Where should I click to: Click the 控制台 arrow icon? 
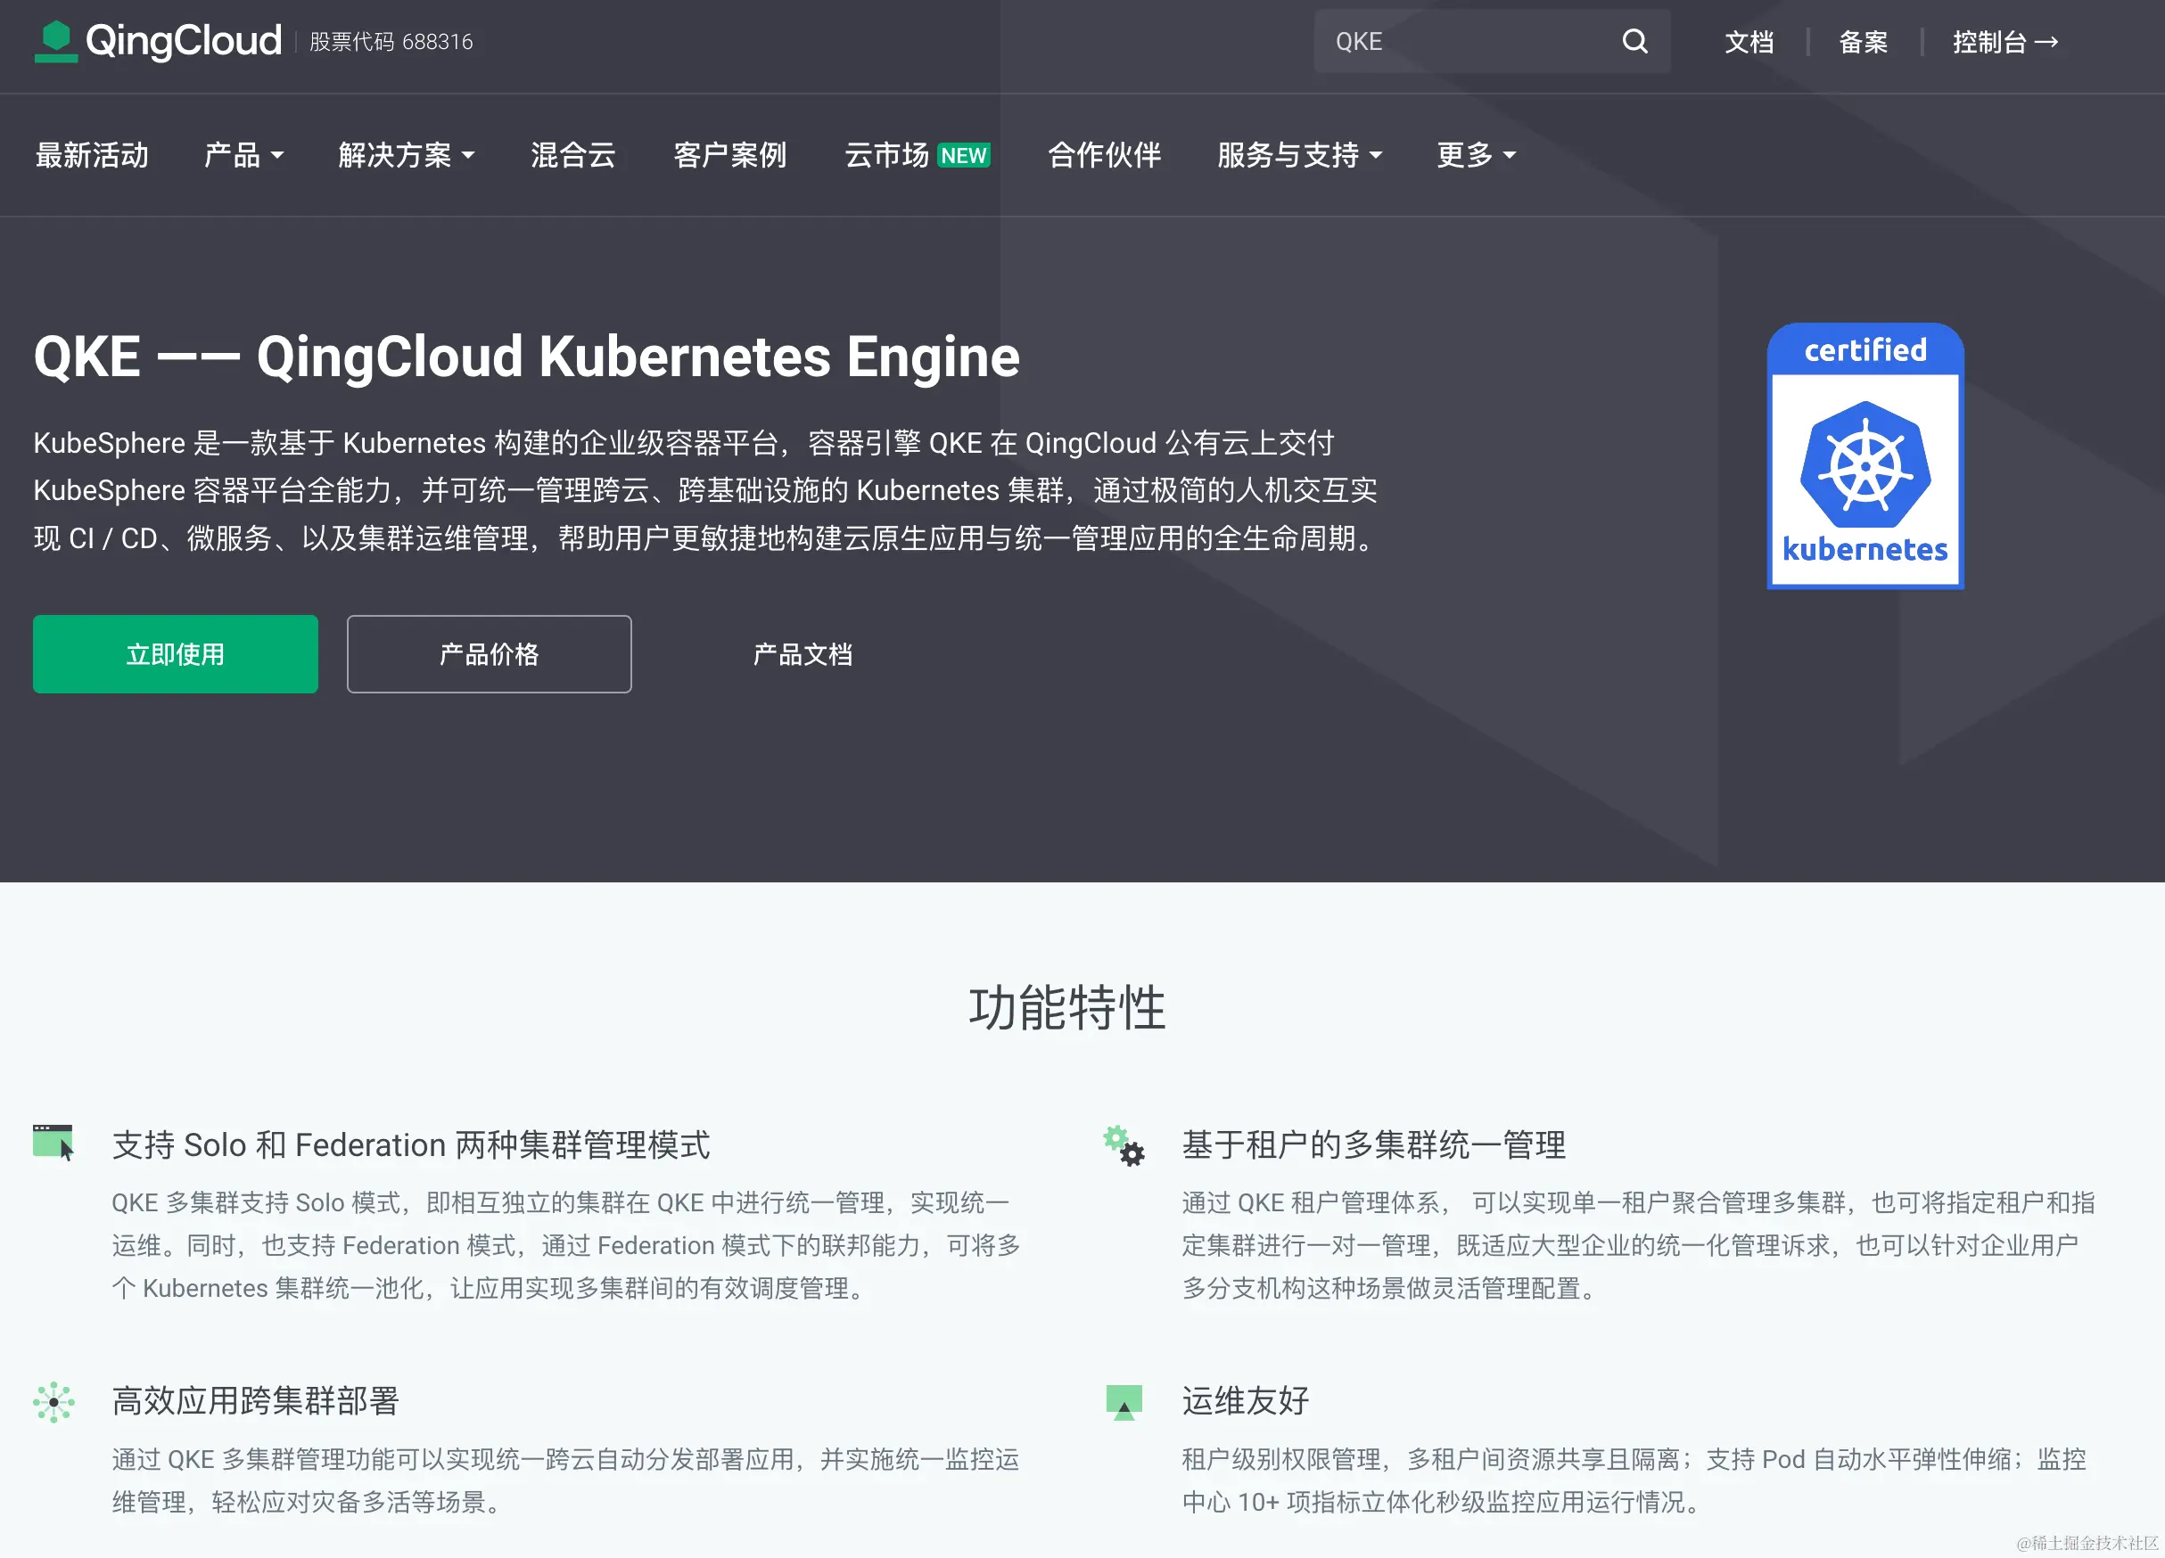tap(2046, 42)
